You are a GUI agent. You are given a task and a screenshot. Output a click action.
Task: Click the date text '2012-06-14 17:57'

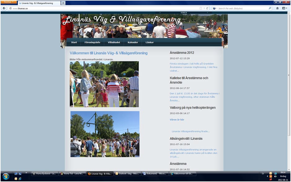coord(180,88)
